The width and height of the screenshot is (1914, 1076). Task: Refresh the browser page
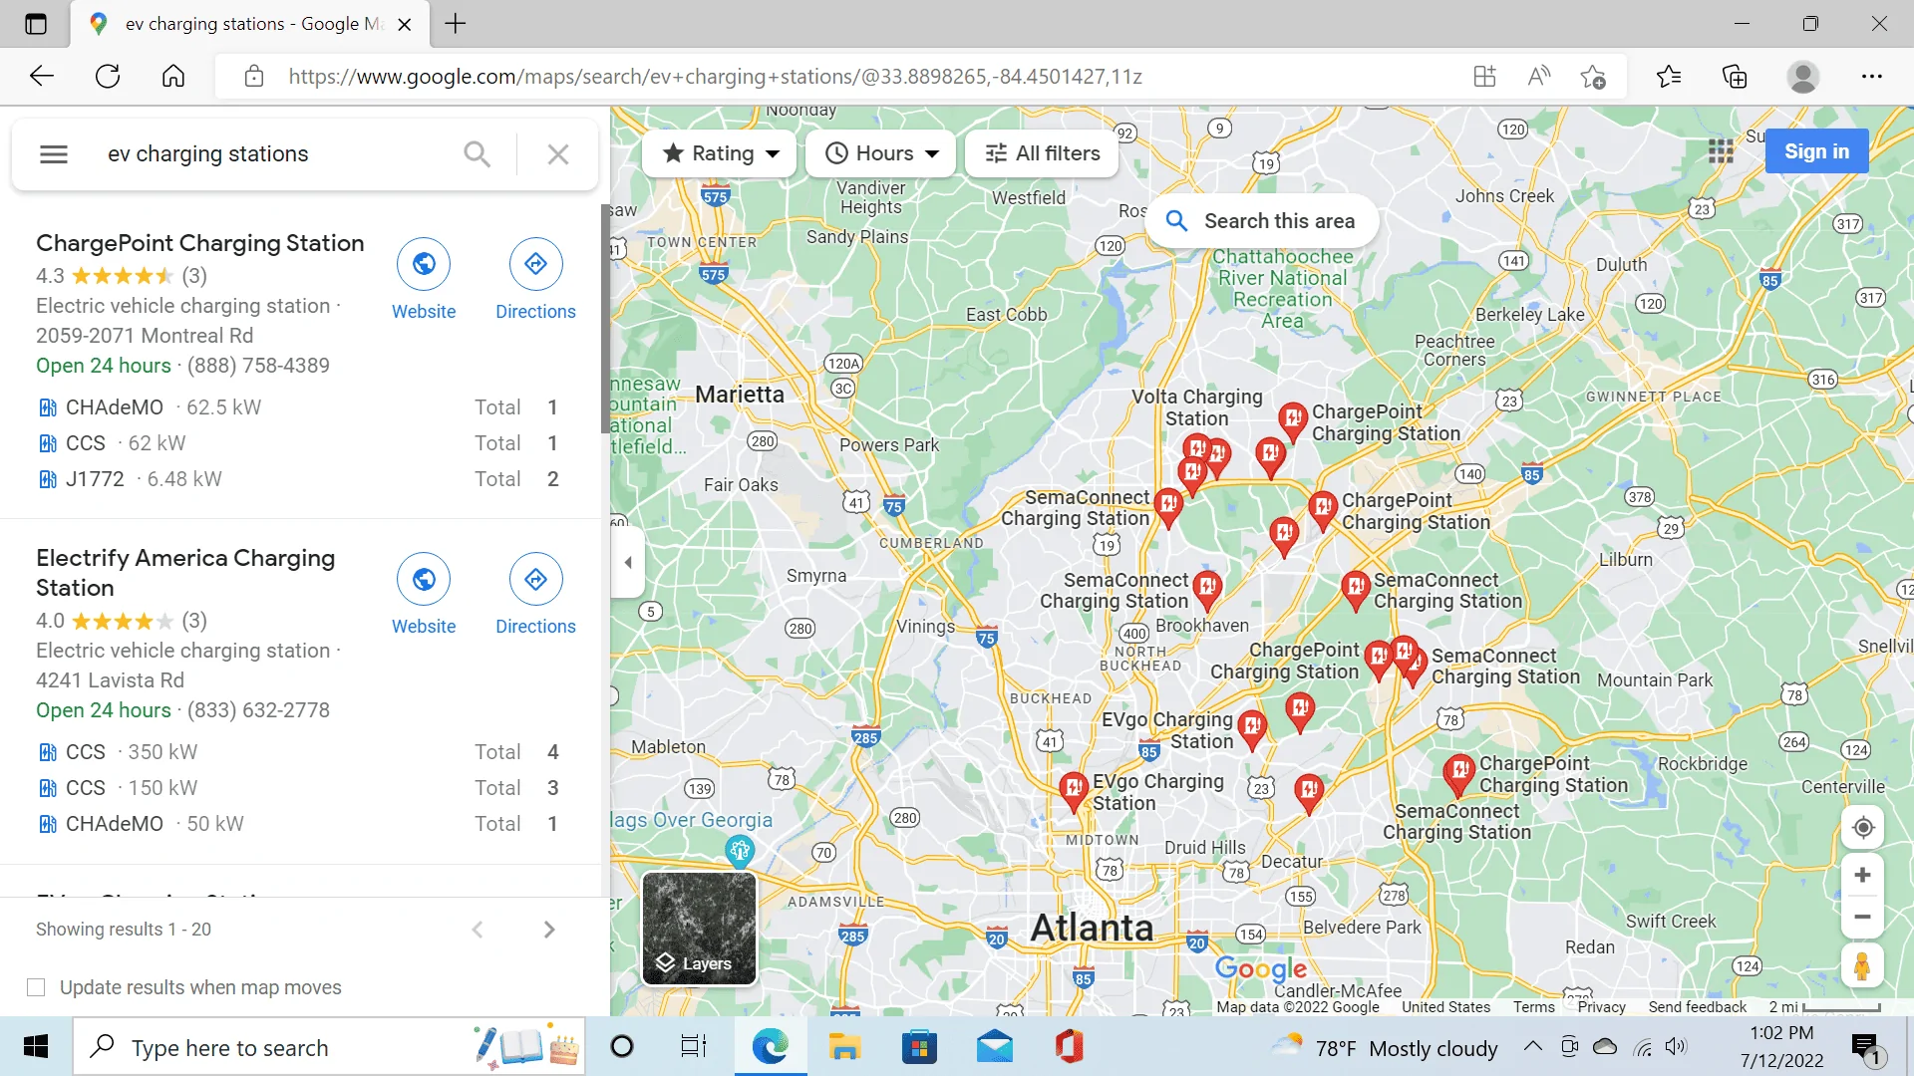point(108,77)
